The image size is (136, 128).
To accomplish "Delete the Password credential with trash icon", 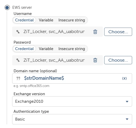I will click(95, 60).
